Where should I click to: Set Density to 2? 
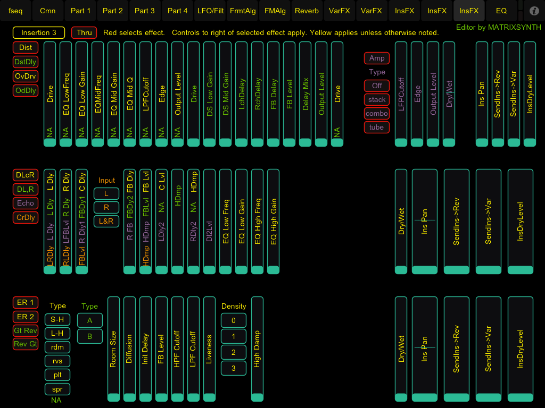point(234,352)
